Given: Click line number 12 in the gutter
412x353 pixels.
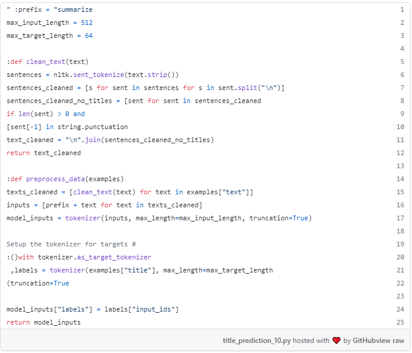Looking at the screenshot, I should [400, 153].
